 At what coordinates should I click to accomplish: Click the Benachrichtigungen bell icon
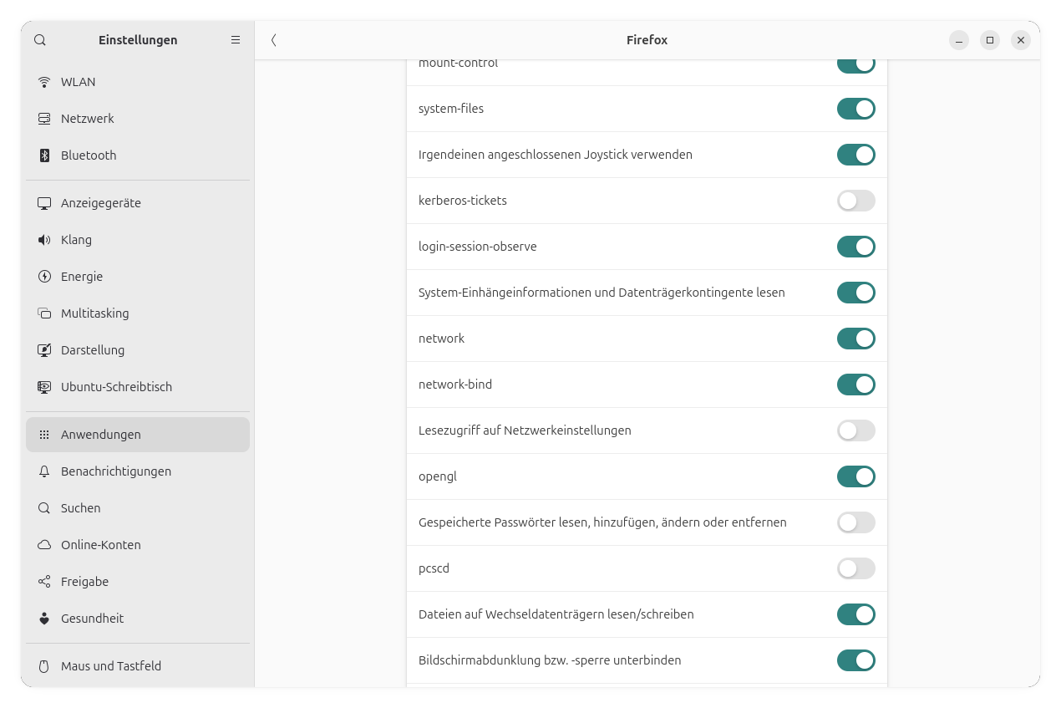pos(44,471)
